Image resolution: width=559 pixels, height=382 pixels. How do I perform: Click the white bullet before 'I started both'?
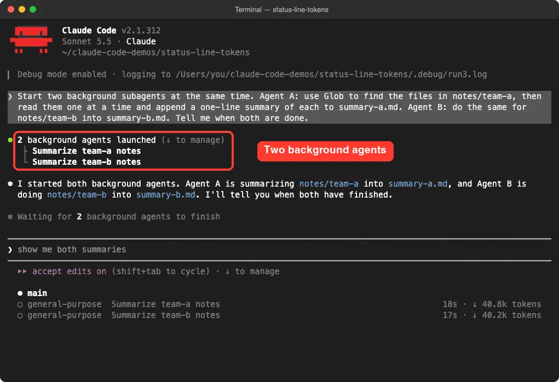pyautogui.click(x=10, y=184)
